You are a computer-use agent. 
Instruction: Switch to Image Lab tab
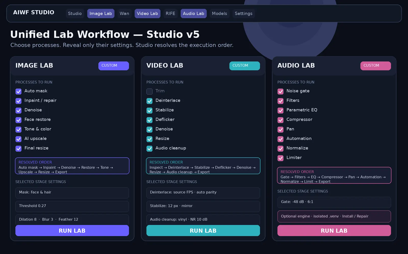[x=101, y=14]
